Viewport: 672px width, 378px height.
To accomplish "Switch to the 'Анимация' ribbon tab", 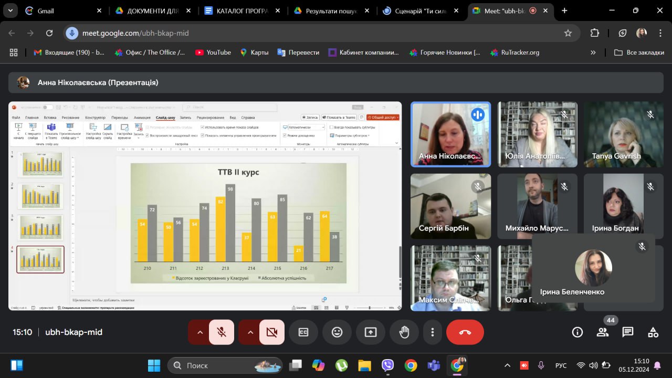I will click(x=142, y=118).
